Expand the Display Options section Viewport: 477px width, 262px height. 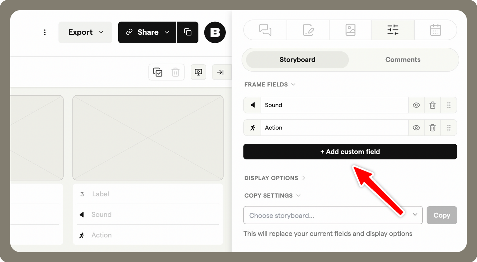pyautogui.click(x=275, y=178)
